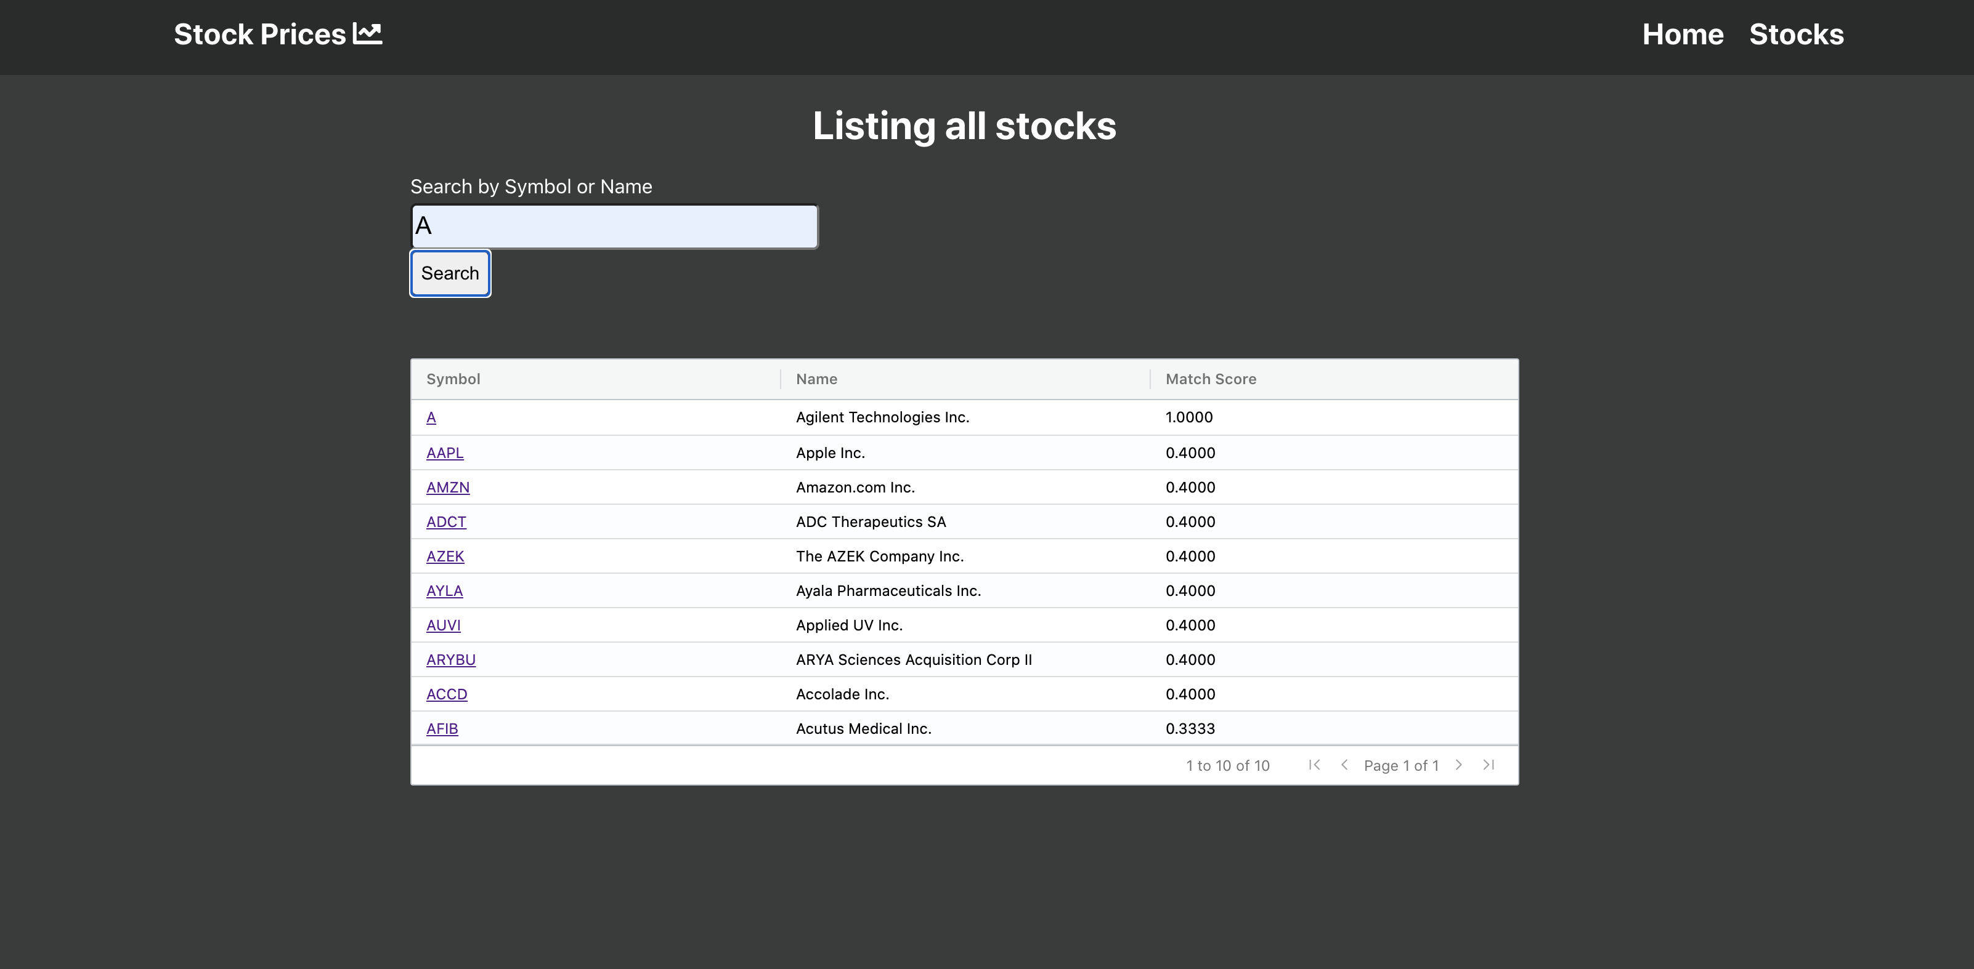1974x969 pixels.
Task: Open Agilent Technologies via the A link
Action: coord(431,417)
